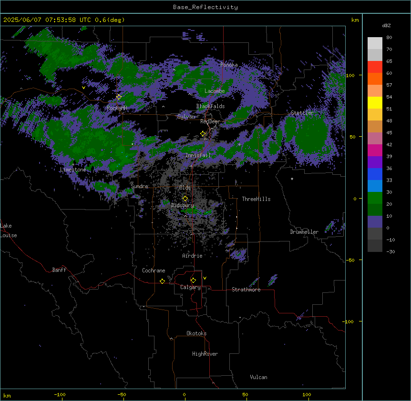Click the Sylvan town label
The height and width of the screenshot is (401, 411).
186,117
